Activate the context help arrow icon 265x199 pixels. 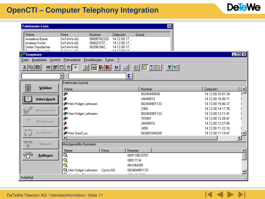176,67
